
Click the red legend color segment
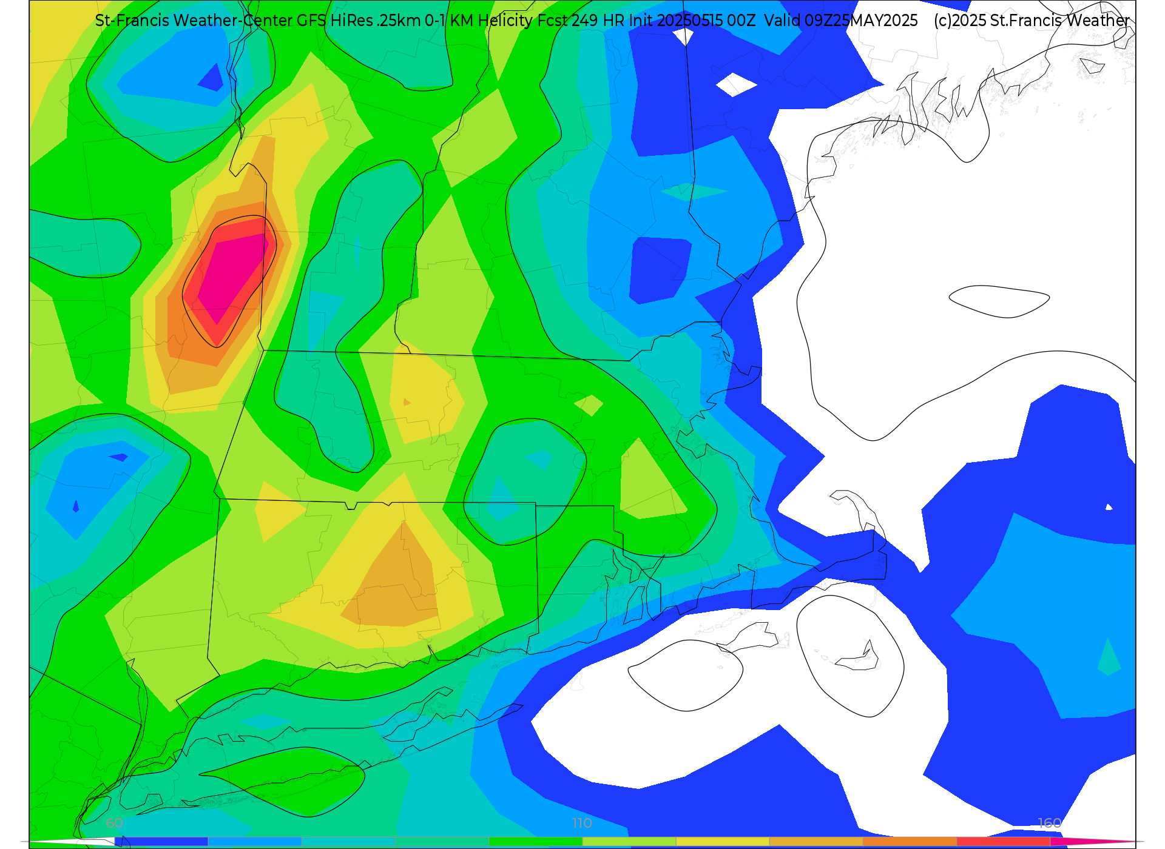click(1004, 842)
